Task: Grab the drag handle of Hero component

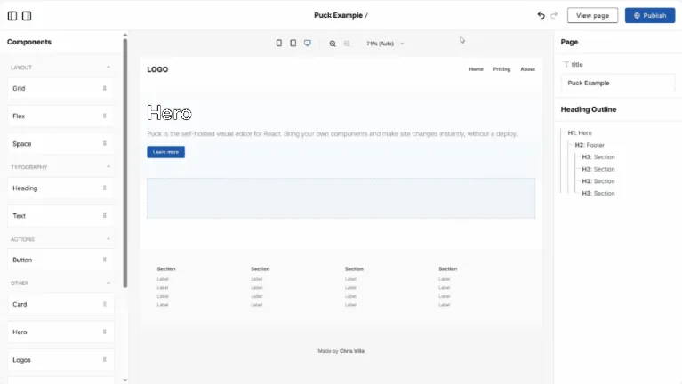Action: 104,332
